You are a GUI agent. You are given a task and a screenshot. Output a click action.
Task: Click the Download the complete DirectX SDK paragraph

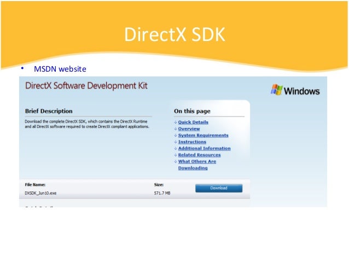87,124
